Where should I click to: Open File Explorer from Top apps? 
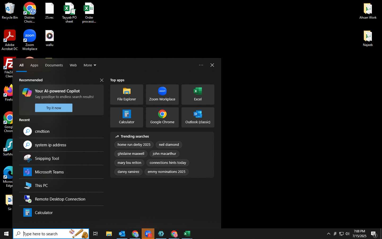127,95
